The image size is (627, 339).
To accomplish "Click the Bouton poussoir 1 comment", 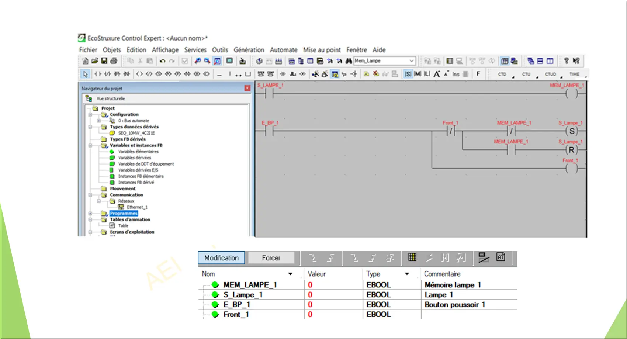I will (x=455, y=305).
